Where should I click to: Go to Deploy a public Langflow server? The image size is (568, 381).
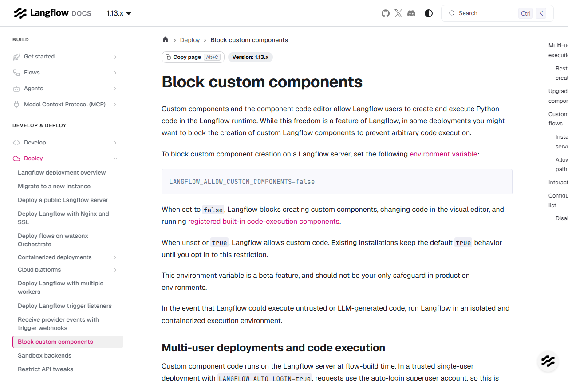(63, 200)
